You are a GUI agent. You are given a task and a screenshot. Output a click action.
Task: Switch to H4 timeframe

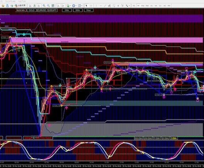156,6
